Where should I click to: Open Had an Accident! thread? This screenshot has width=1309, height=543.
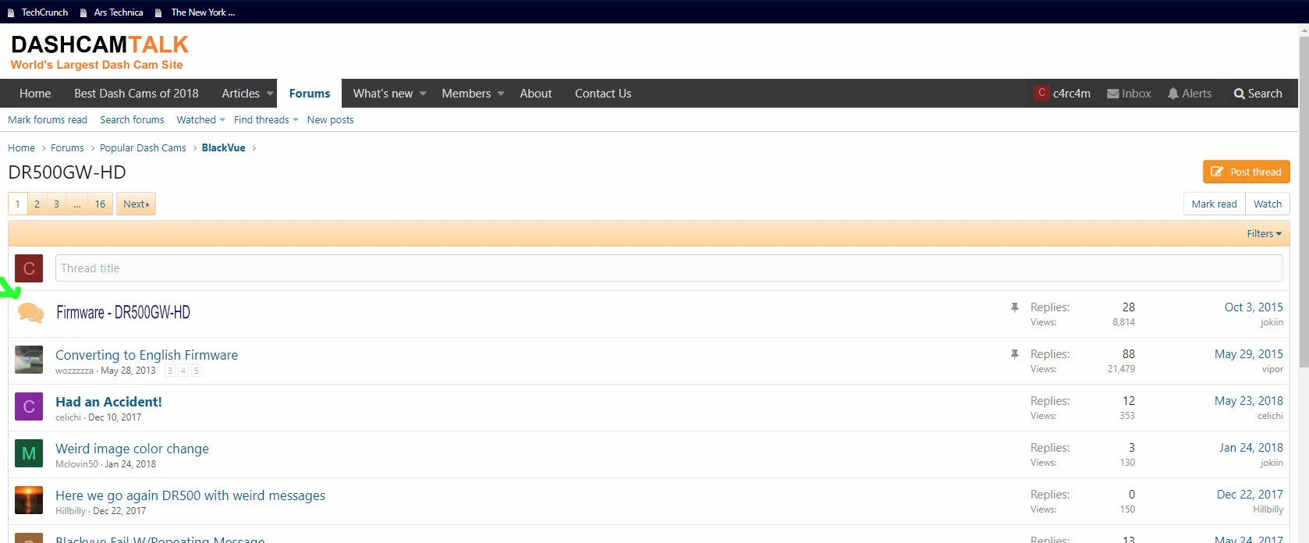tap(108, 402)
